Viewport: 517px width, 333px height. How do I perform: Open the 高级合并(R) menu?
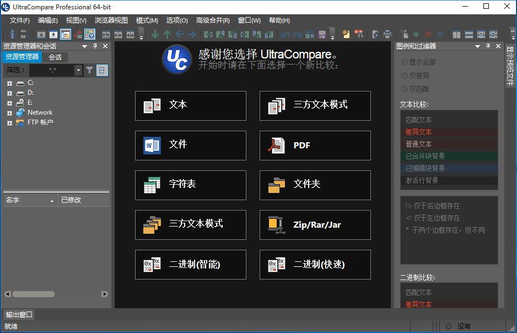213,20
